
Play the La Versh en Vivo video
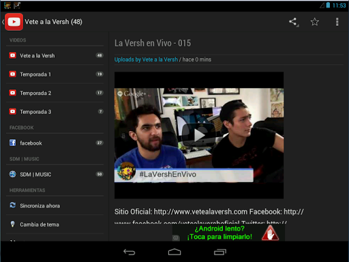(199, 135)
